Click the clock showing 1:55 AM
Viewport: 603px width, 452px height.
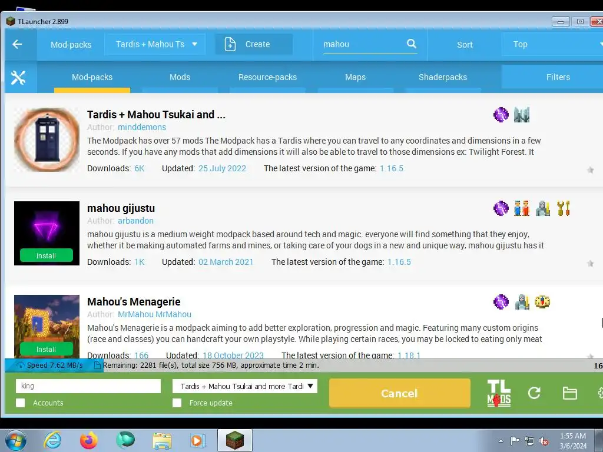click(x=573, y=436)
